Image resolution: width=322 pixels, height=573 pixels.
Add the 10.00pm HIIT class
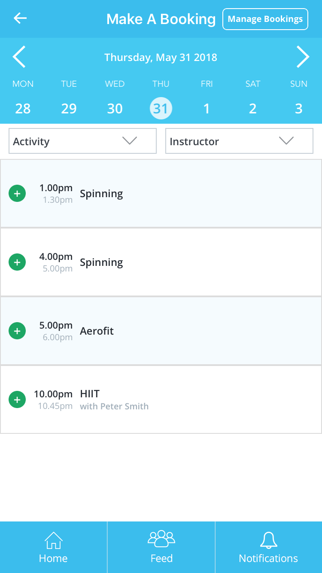pyautogui.click(x=17, y=399)
